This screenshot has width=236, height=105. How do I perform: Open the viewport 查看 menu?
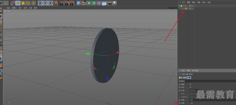tap(8, 8)
